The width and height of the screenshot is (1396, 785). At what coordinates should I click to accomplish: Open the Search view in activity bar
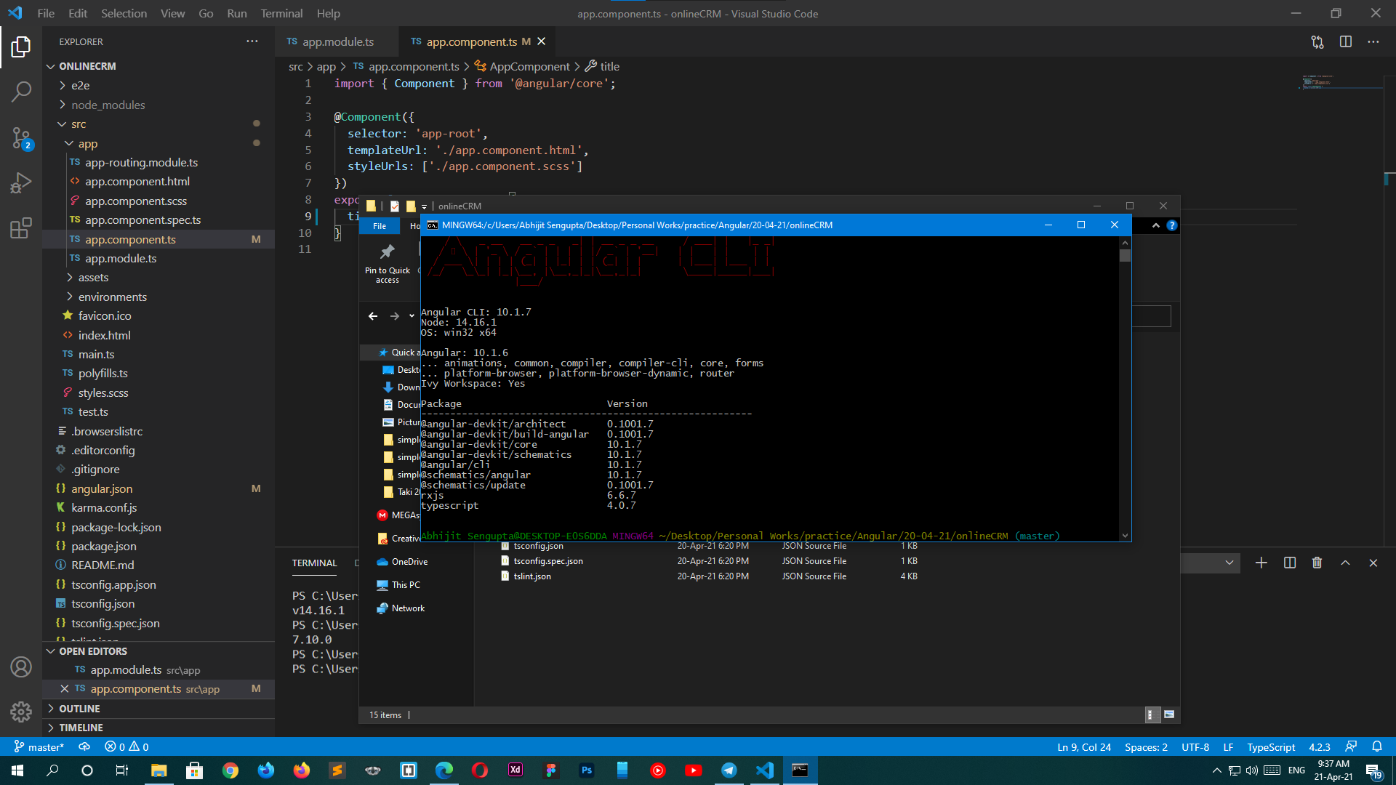21,92
